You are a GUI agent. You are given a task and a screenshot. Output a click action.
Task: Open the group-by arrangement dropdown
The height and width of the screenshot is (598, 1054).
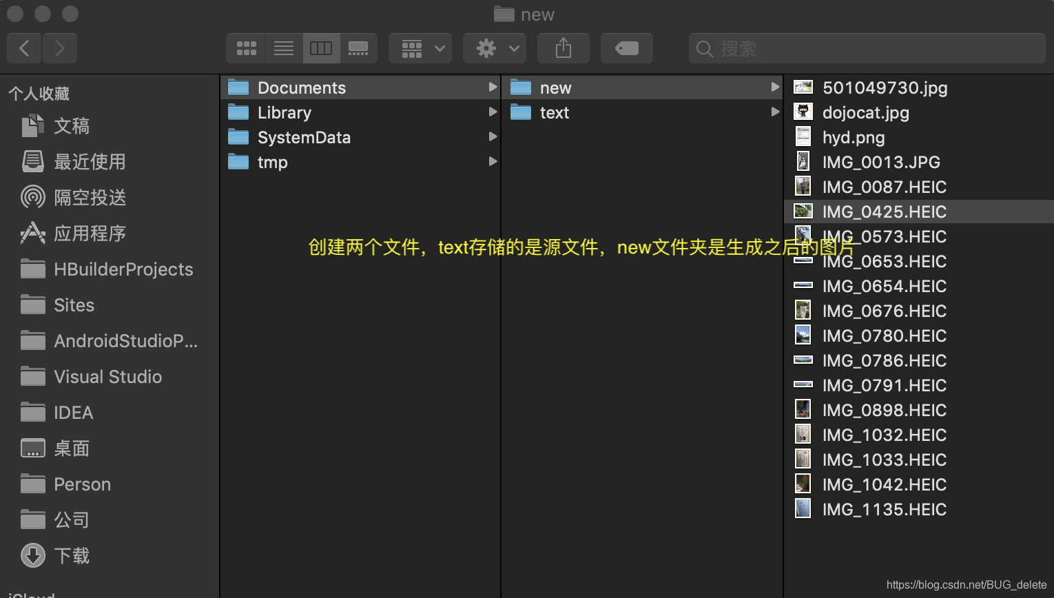click(x=420, y=48)
